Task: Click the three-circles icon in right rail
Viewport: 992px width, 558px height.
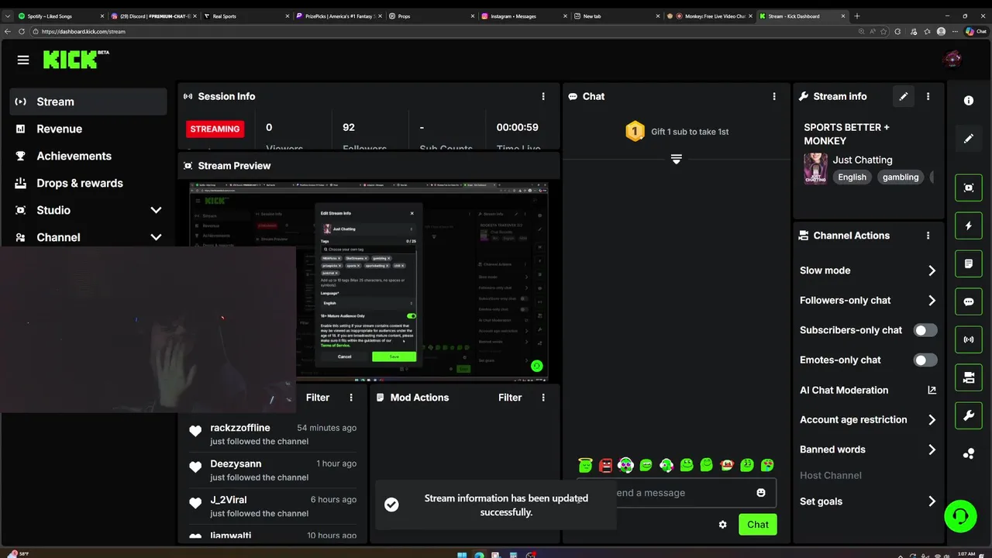Action: 969,454
